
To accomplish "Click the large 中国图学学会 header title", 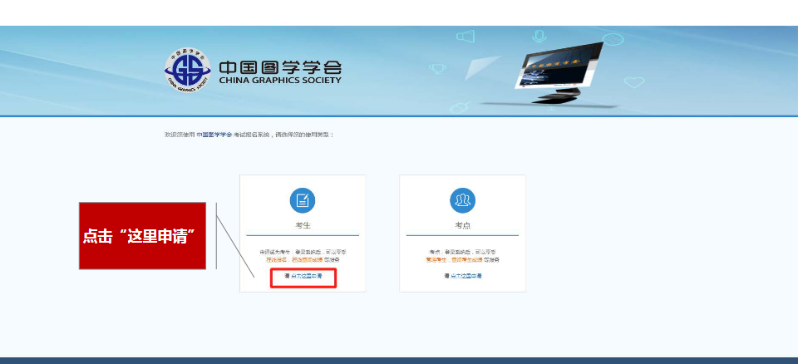I will coord(279,66).
